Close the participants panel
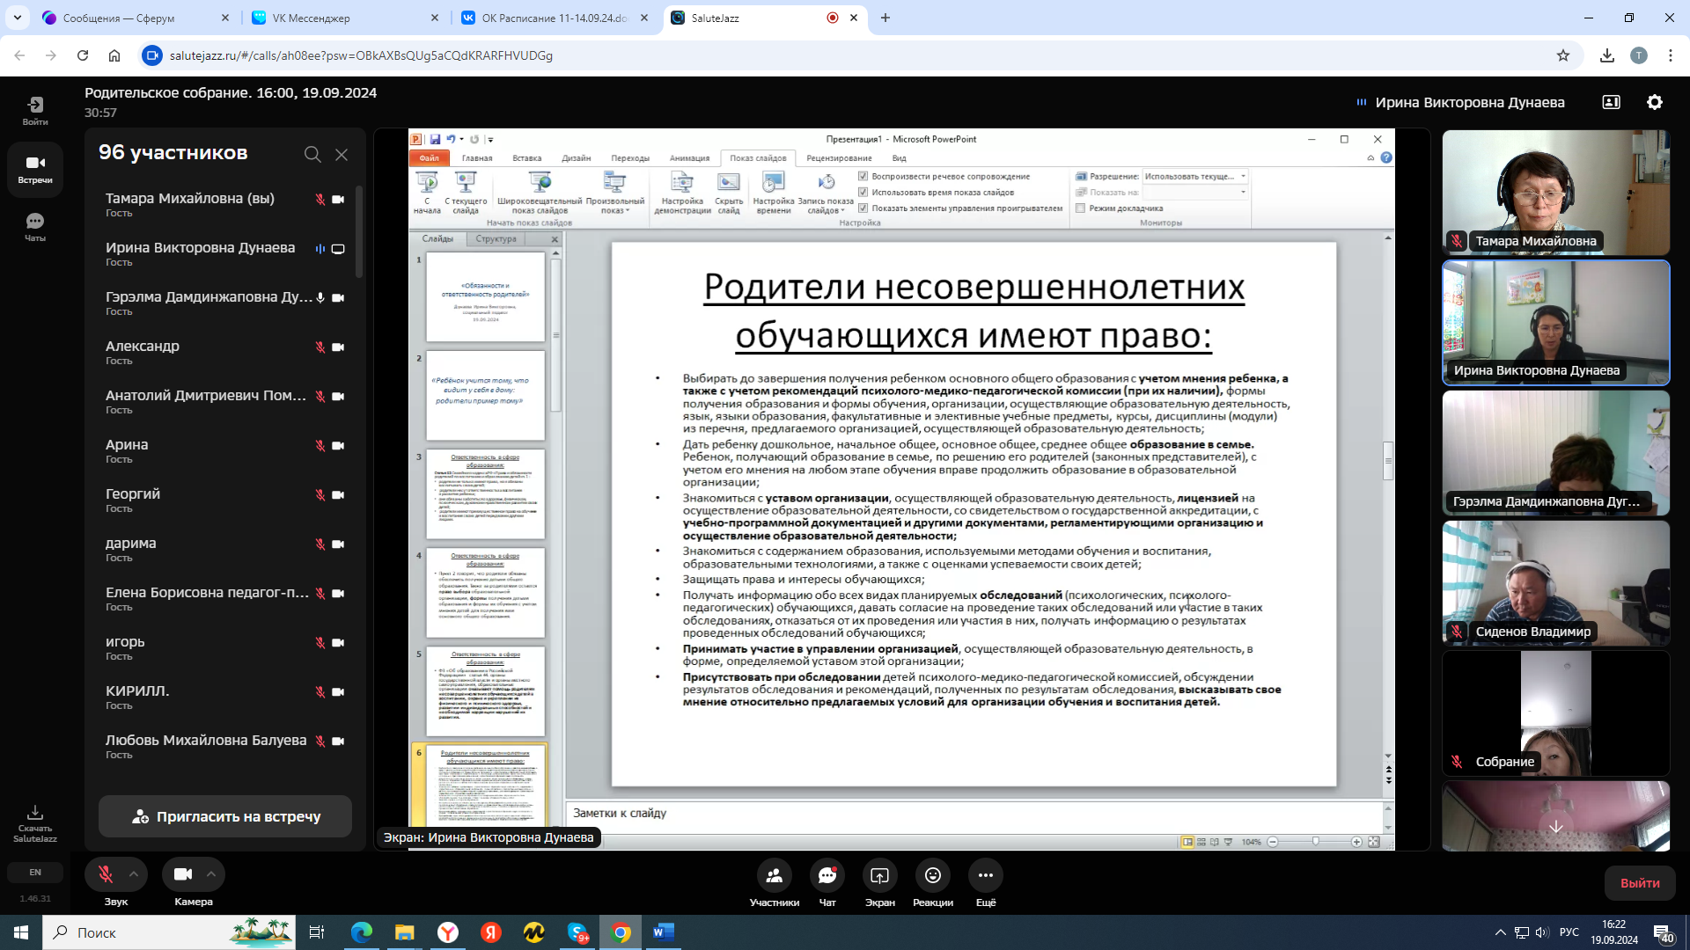 (x=342, y=154)
